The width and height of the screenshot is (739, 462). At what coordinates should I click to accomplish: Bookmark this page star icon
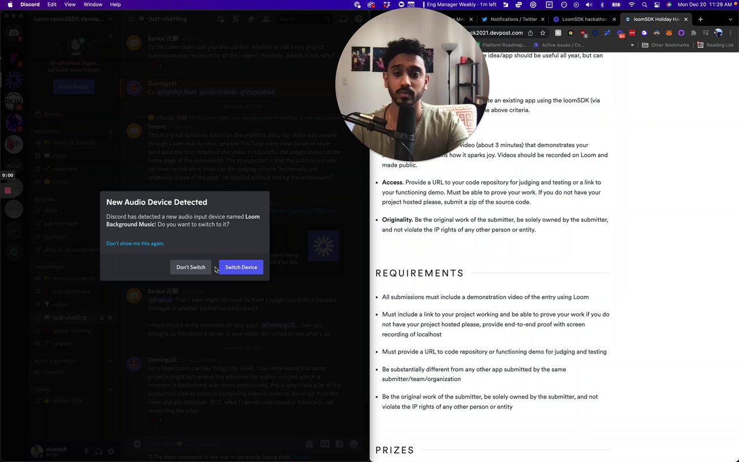click(543, 33)
